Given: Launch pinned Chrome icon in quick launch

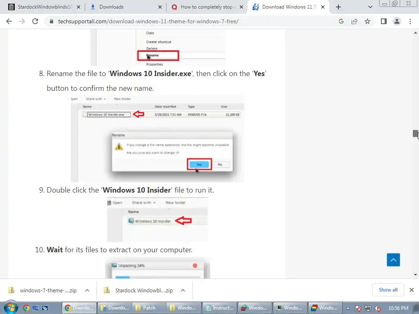Looking at the screenshot, I should pos(26,308).
